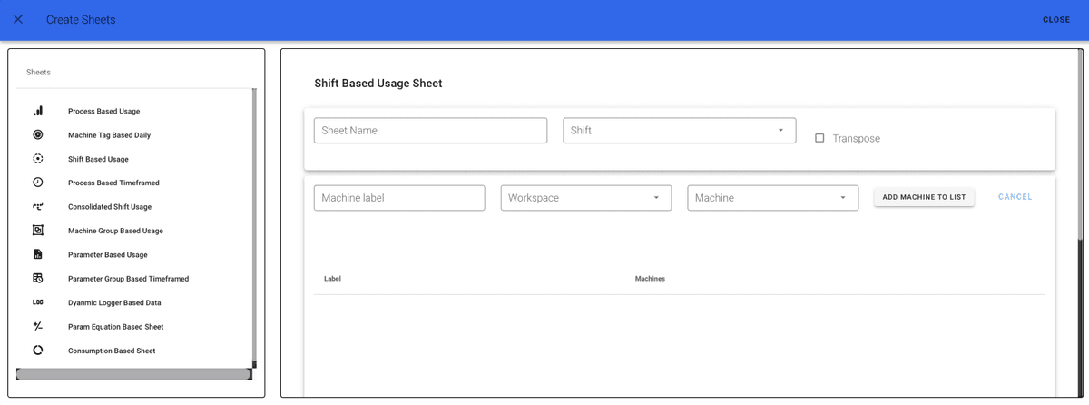Open the Machine dropdown
The image size is (1089, 405).
coord(772,198)
